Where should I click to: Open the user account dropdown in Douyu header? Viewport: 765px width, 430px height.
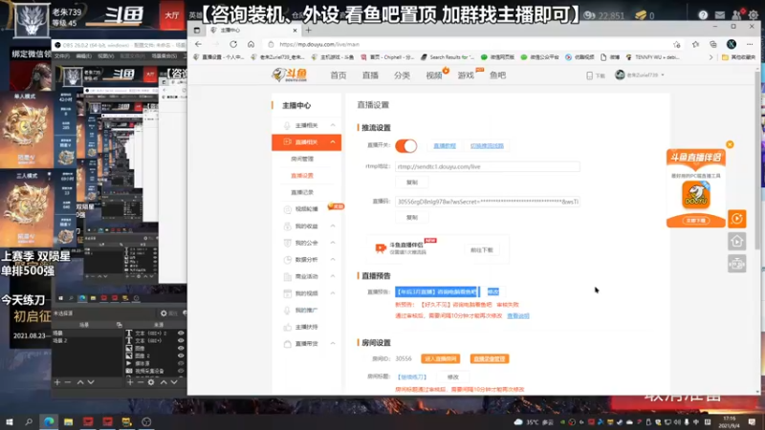640,75
